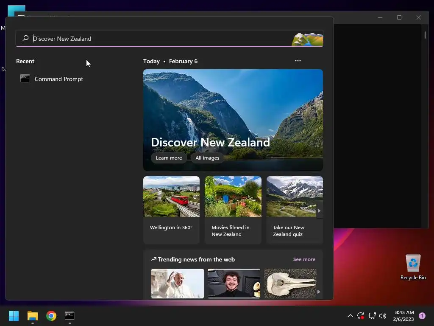The height and width of the screenshot is (326, 434).
Task: Launch Google Chrome from the taskbar
Action: click(51, 316)
